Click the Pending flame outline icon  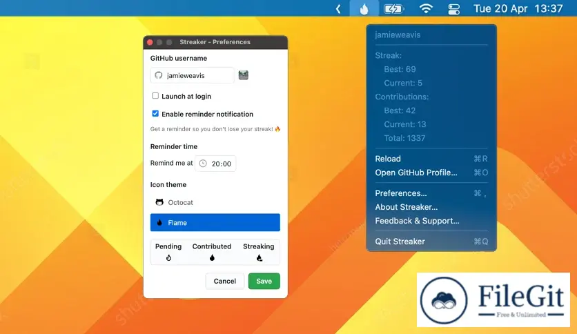(168, 257)
